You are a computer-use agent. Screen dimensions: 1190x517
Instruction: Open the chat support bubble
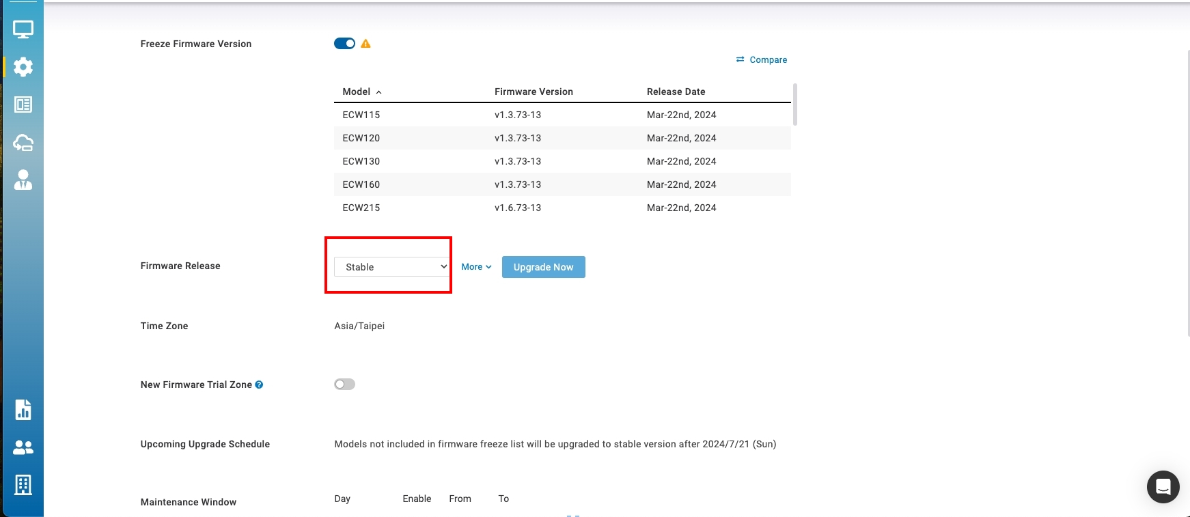(x=1163, y=487)
